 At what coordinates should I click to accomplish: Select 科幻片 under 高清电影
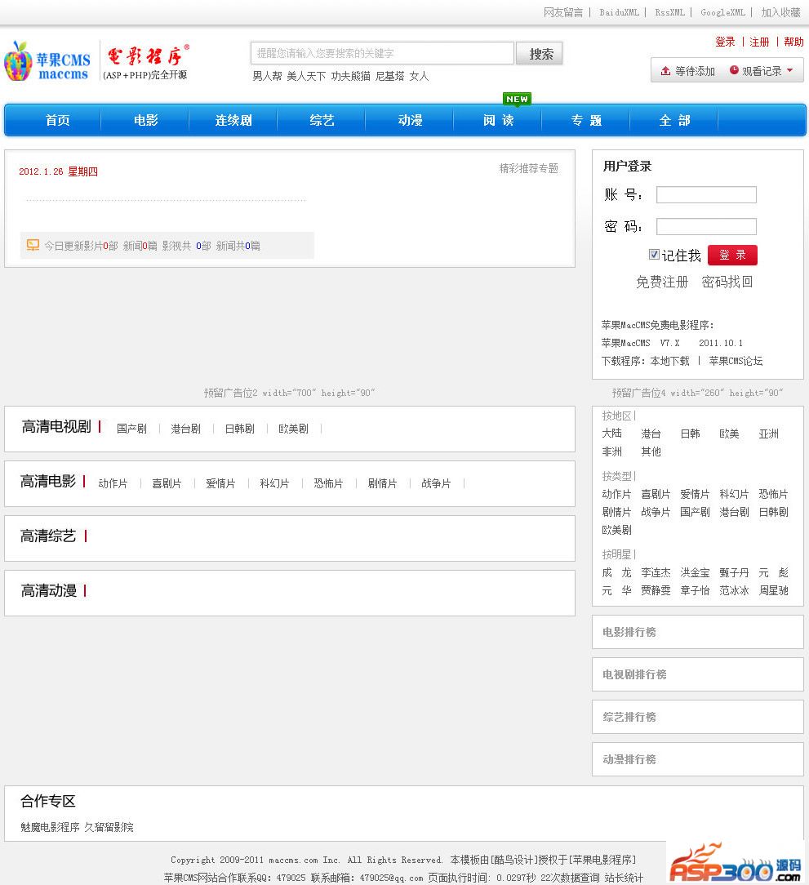(x=274, y=483)
